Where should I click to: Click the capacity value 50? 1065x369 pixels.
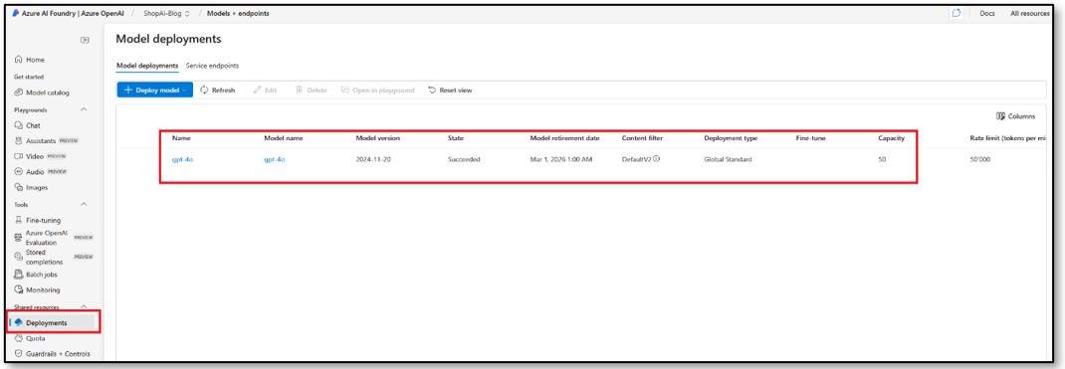coord(882,159)
